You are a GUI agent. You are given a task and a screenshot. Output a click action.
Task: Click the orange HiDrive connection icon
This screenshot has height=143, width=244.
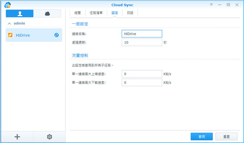(10, 35)
